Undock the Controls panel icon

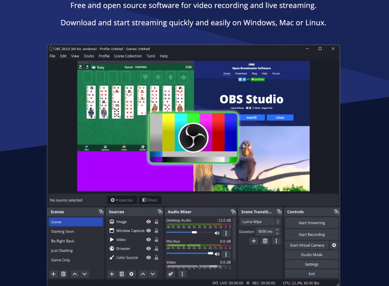(336, 211)
